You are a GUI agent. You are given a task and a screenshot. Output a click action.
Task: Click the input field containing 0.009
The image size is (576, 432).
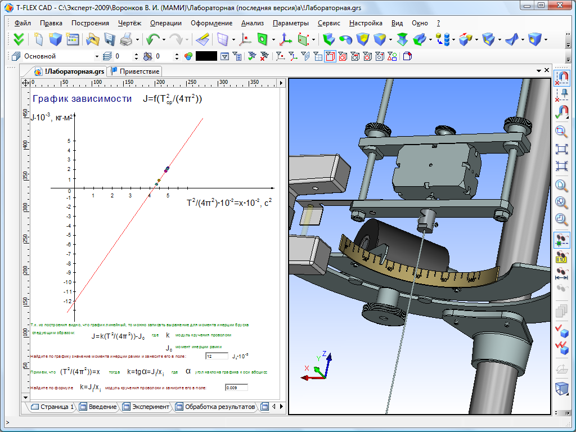point(236,388)
